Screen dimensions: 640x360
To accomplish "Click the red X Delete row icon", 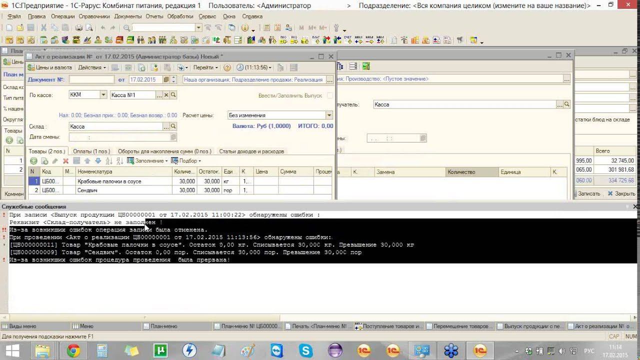I will (x=65, y=161).
